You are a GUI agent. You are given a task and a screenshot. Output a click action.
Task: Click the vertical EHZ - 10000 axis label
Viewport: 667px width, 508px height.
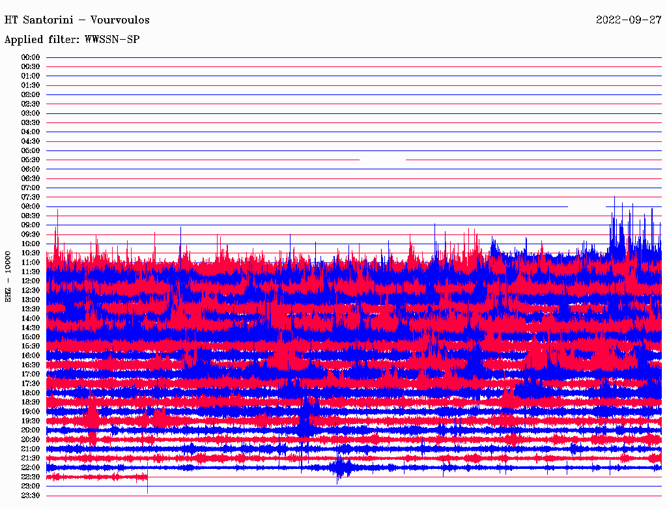click(8, 276)
